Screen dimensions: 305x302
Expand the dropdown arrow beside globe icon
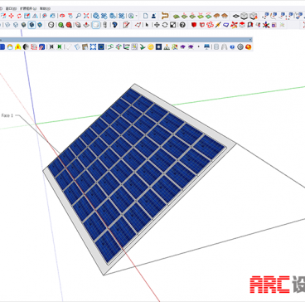click(x=137, y=16)
